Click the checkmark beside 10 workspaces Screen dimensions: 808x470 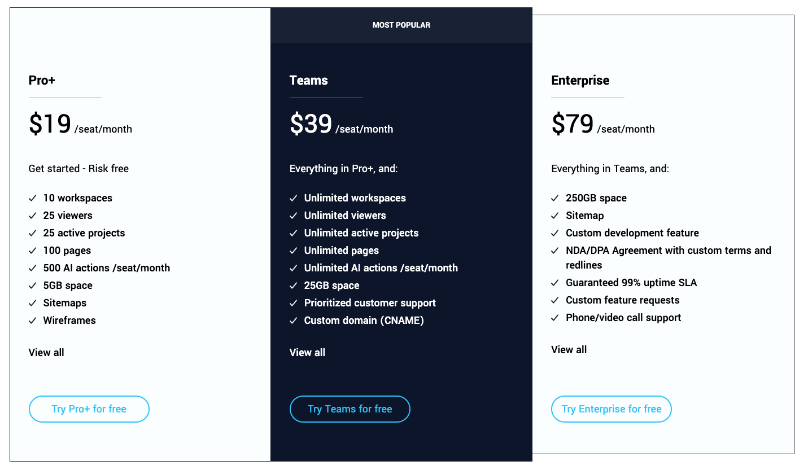[x=32, y=198]
